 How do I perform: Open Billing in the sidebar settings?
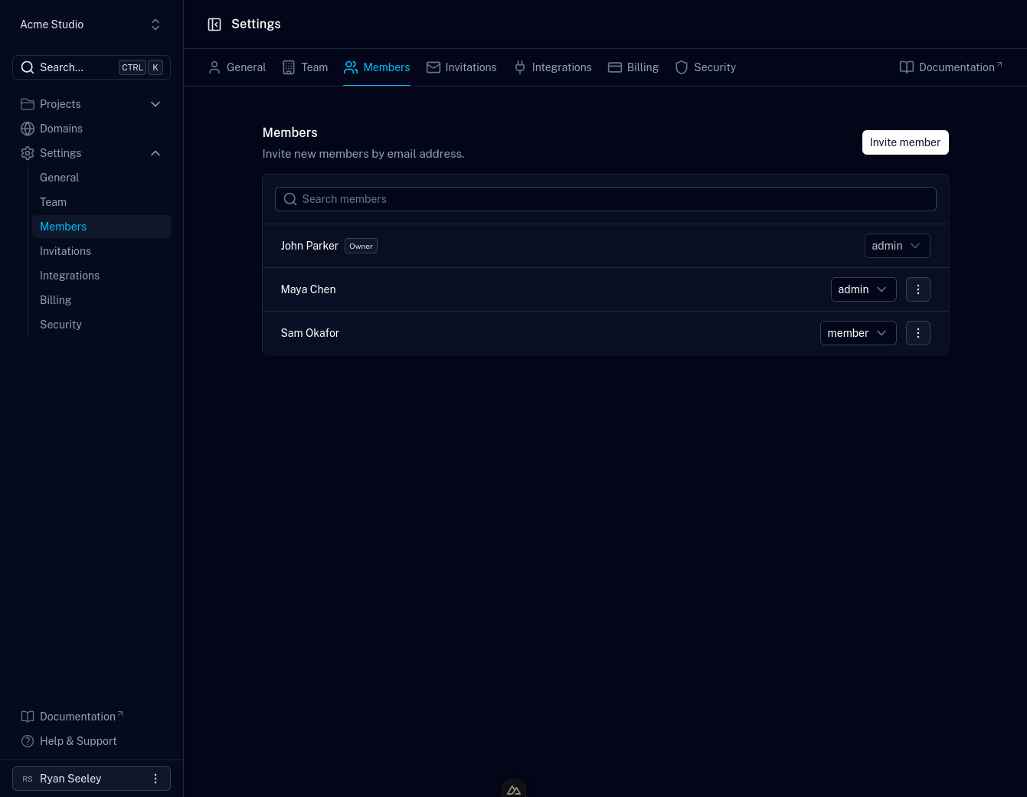tap(101, 300)
